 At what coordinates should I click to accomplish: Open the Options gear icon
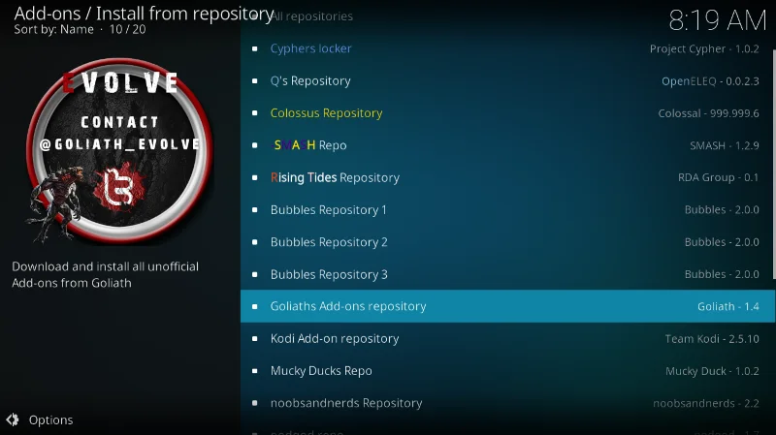coord(13,419)
